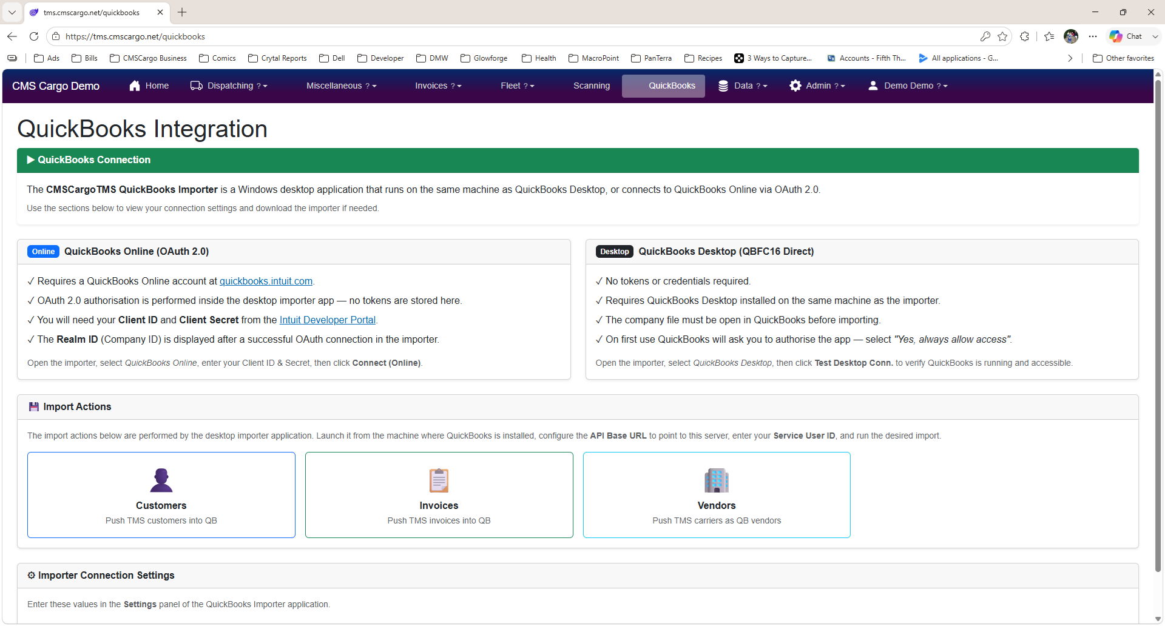Open the 3 Ways to Capture bookmark

click(x=773, y=58)
